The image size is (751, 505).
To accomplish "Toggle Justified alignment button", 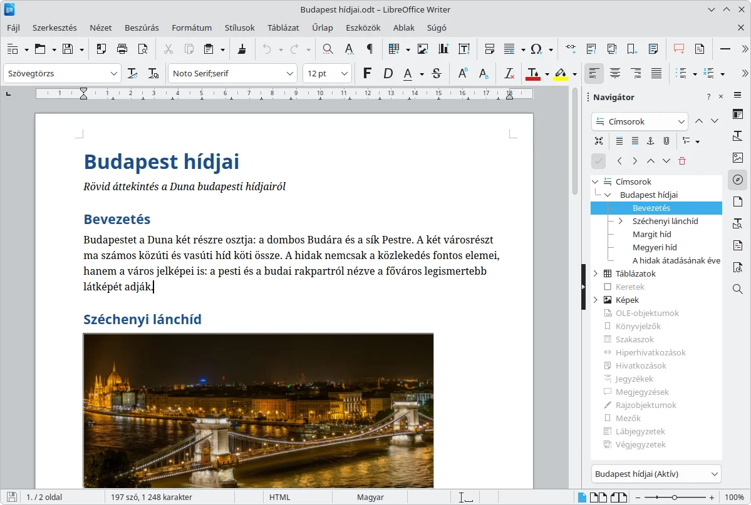I will click(x=656, y=73).
